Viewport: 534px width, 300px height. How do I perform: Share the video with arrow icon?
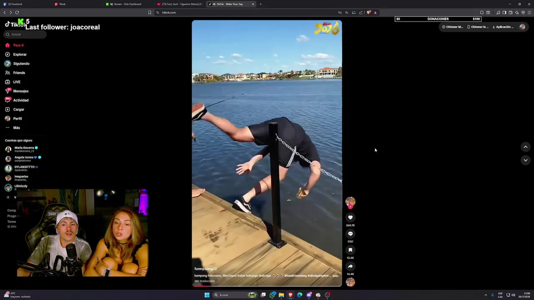(350, 266)
